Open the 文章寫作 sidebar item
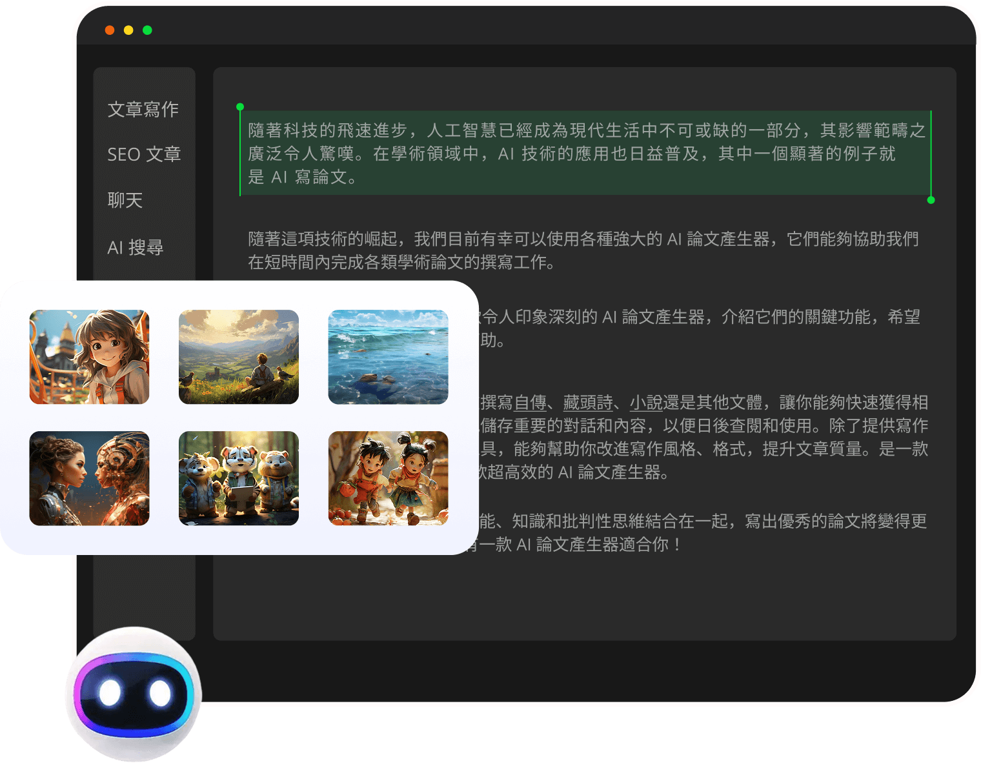The height and width of the screenshot is (768, 981). point(143,109)
